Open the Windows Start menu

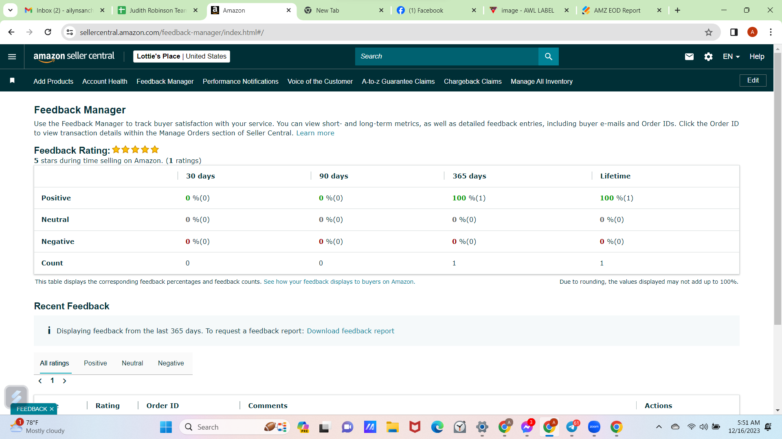(x=166, y=427)
